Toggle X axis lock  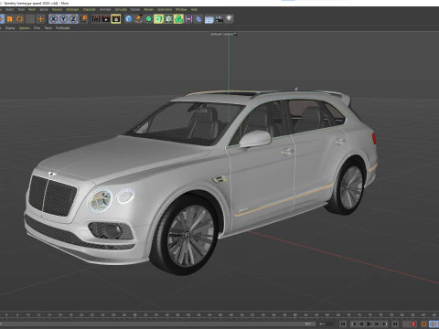pyautogui.click(x=53, y=19)
